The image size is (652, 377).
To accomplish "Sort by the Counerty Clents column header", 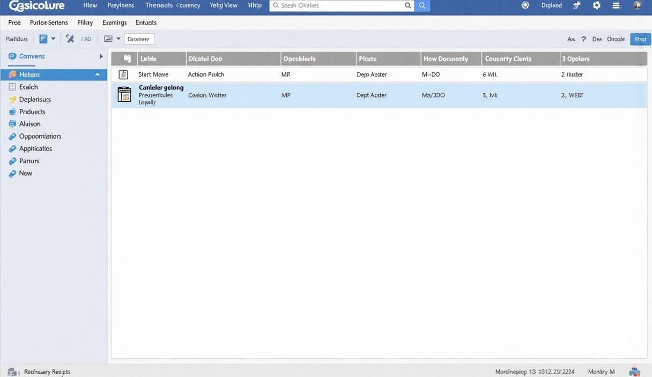I will 521,59.
